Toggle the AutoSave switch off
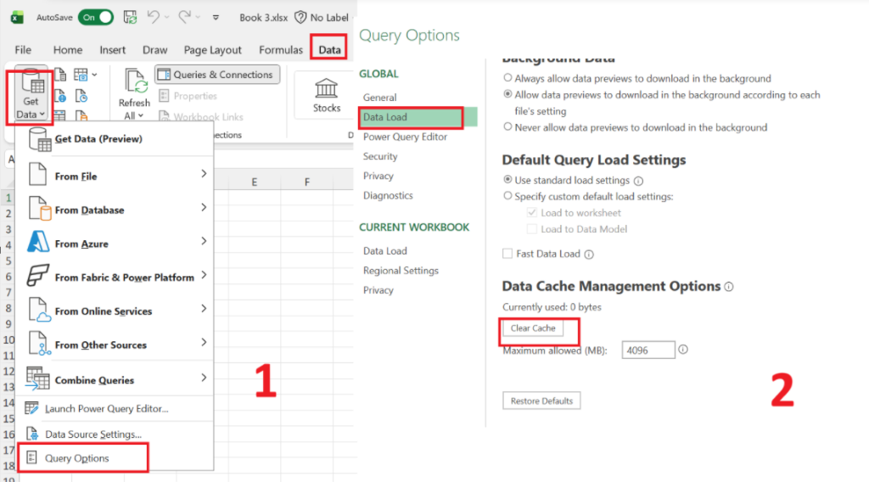The height and width of the screenshot is (482, 869). pos(96,17)
